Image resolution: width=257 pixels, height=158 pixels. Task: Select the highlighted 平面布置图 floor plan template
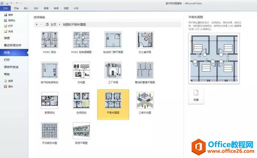(113, 104)
